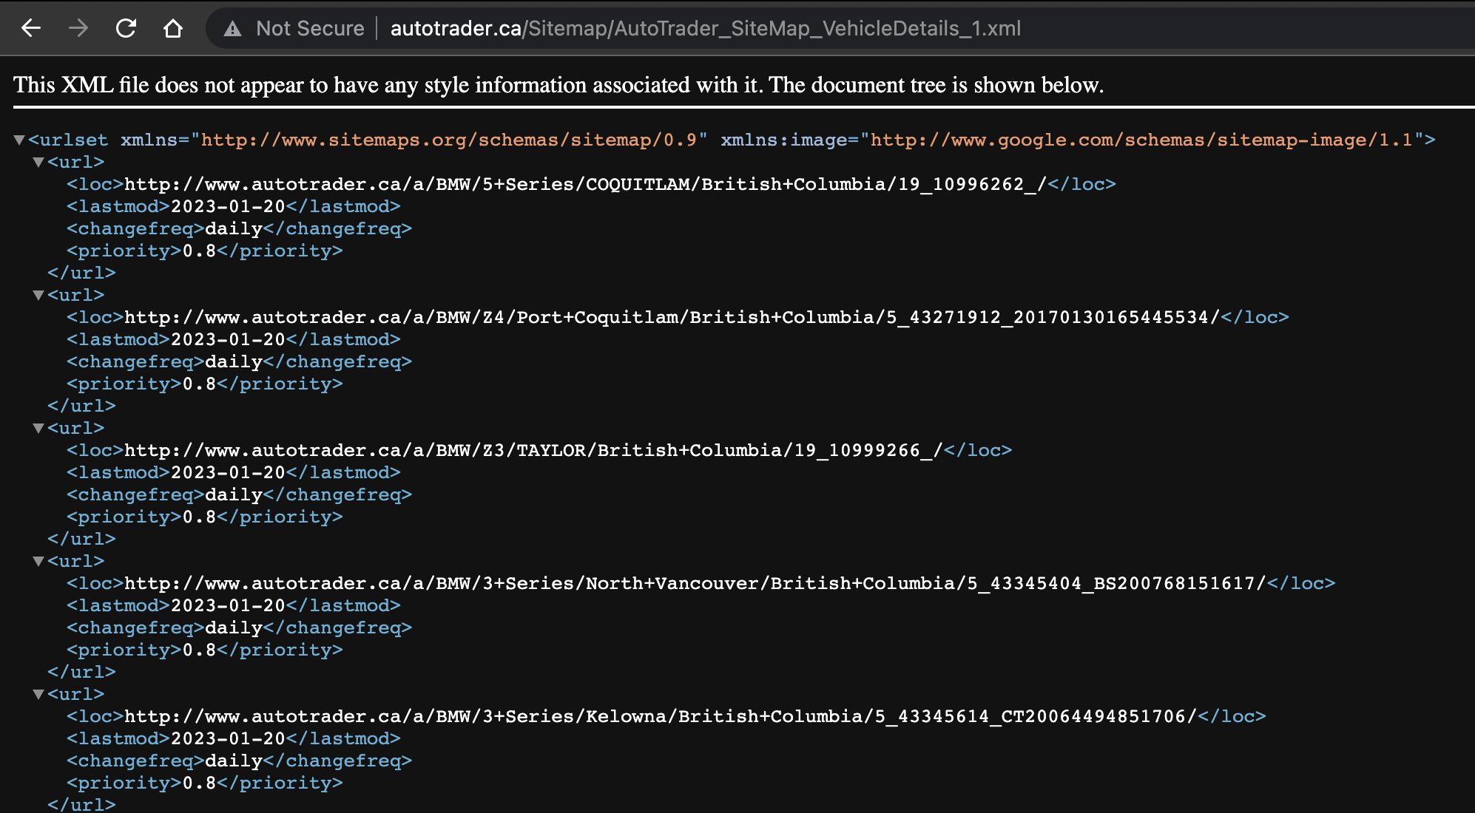
Task: Click lastmod date in the North+Vancouver entry
Action: click(x=228, y=605)
